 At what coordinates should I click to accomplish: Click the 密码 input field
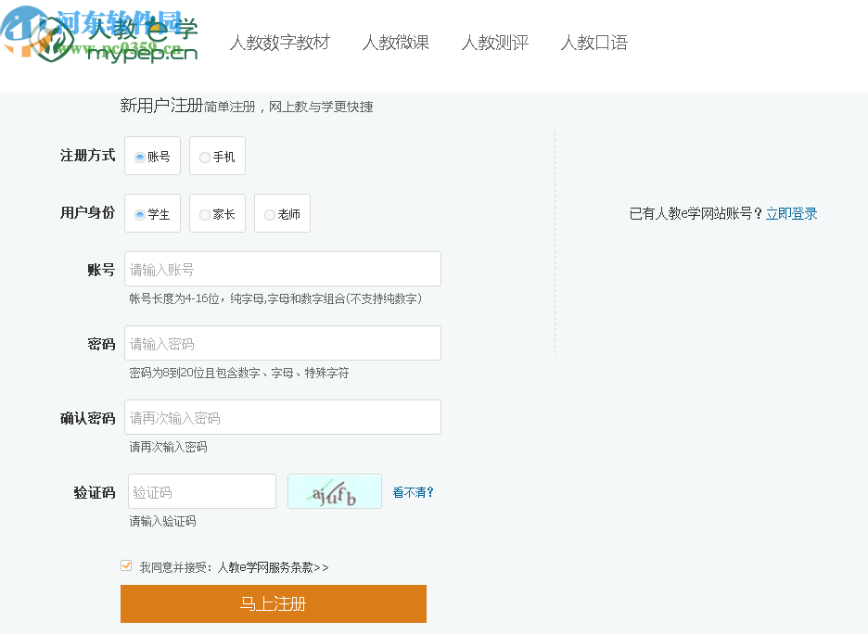click(283, 343)
